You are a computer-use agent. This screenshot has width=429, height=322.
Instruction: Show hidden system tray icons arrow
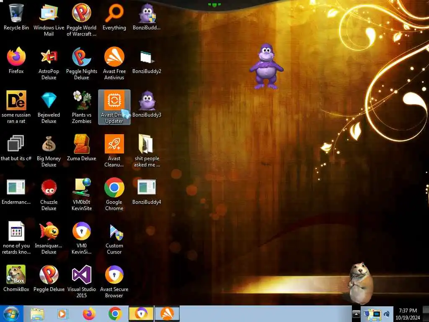356,314
